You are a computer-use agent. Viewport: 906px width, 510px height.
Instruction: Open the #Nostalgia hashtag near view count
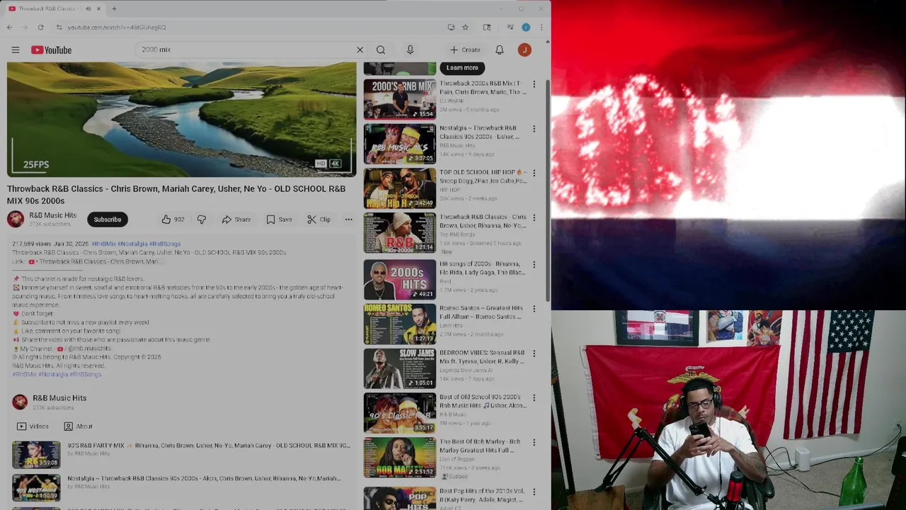point(132,244)
